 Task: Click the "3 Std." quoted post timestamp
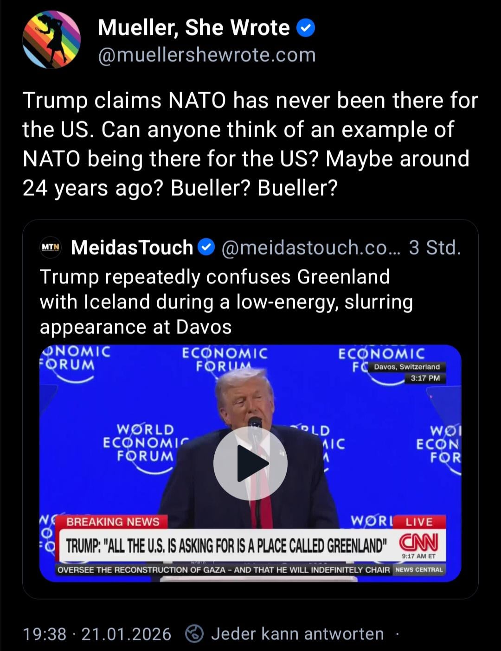(x=435, y=247)
